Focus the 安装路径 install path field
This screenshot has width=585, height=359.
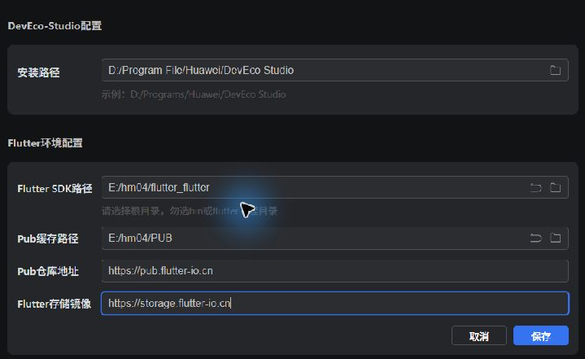(x=334, y=70)
